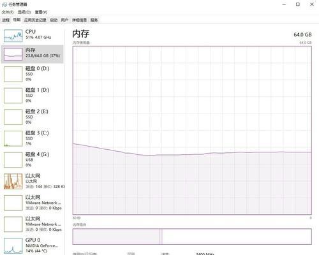319x255 pixels.
Task: Click the large 内存使用量 usage graph
Action: coord(192,130)
